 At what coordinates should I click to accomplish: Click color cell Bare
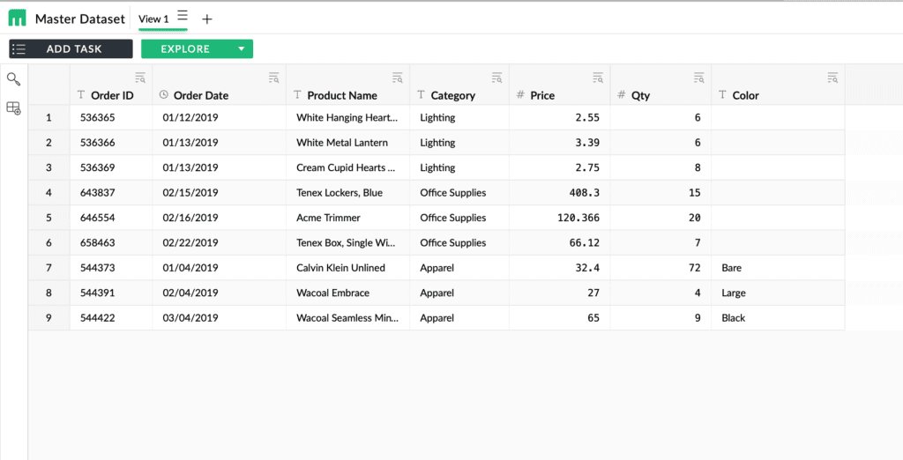click(x=778, y=268)
